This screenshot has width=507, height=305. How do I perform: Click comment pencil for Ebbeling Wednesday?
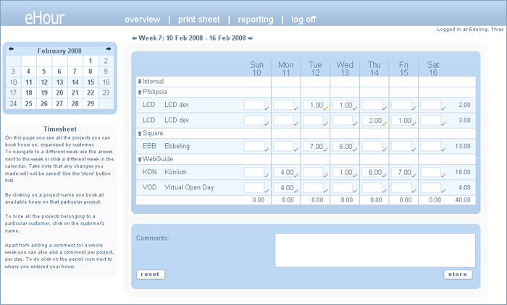click(x=355, y=149)
